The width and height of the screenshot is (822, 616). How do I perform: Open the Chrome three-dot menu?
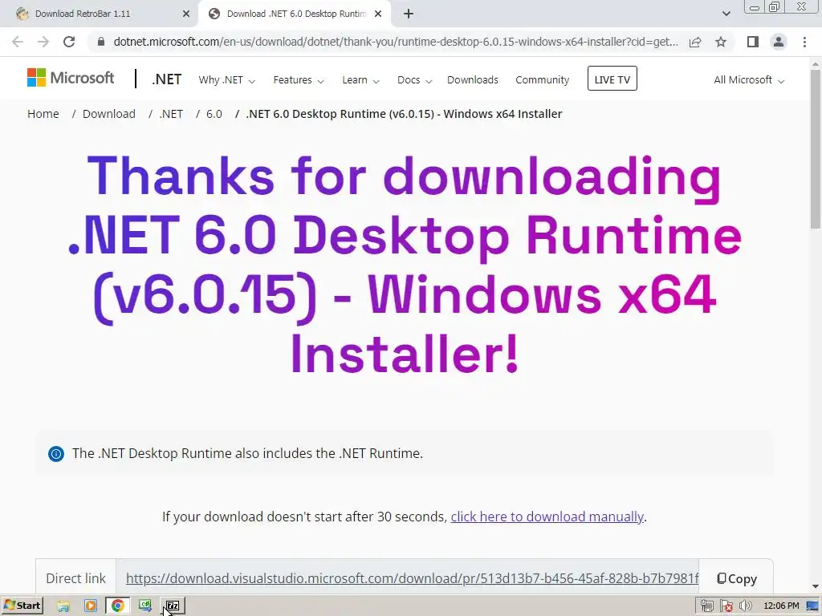[x=804, y=42]
